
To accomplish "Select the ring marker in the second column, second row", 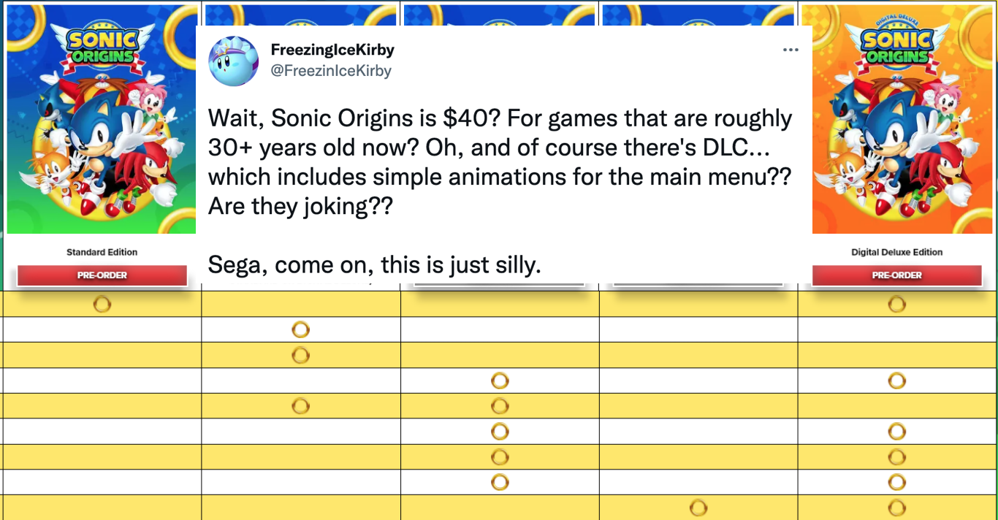I will [x=300, y=329].
